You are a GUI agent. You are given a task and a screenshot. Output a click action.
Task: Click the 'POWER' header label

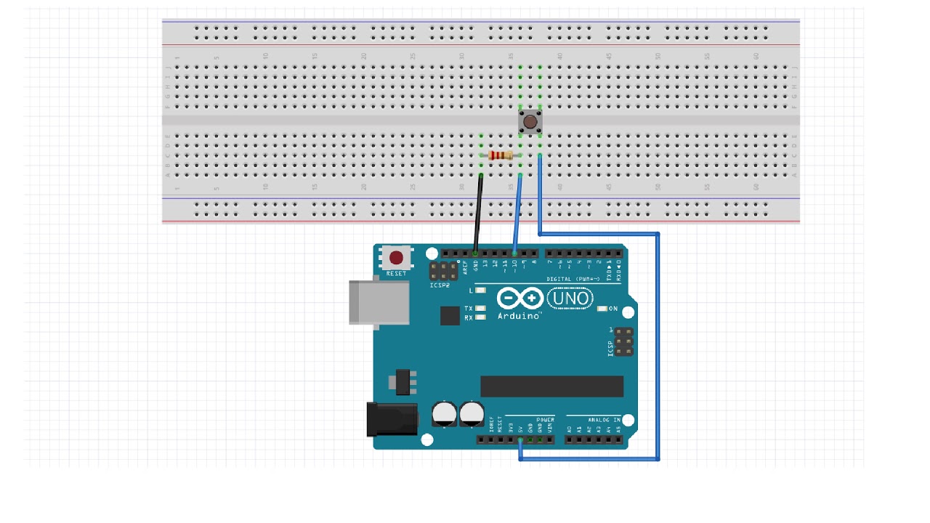pos(546,420)
